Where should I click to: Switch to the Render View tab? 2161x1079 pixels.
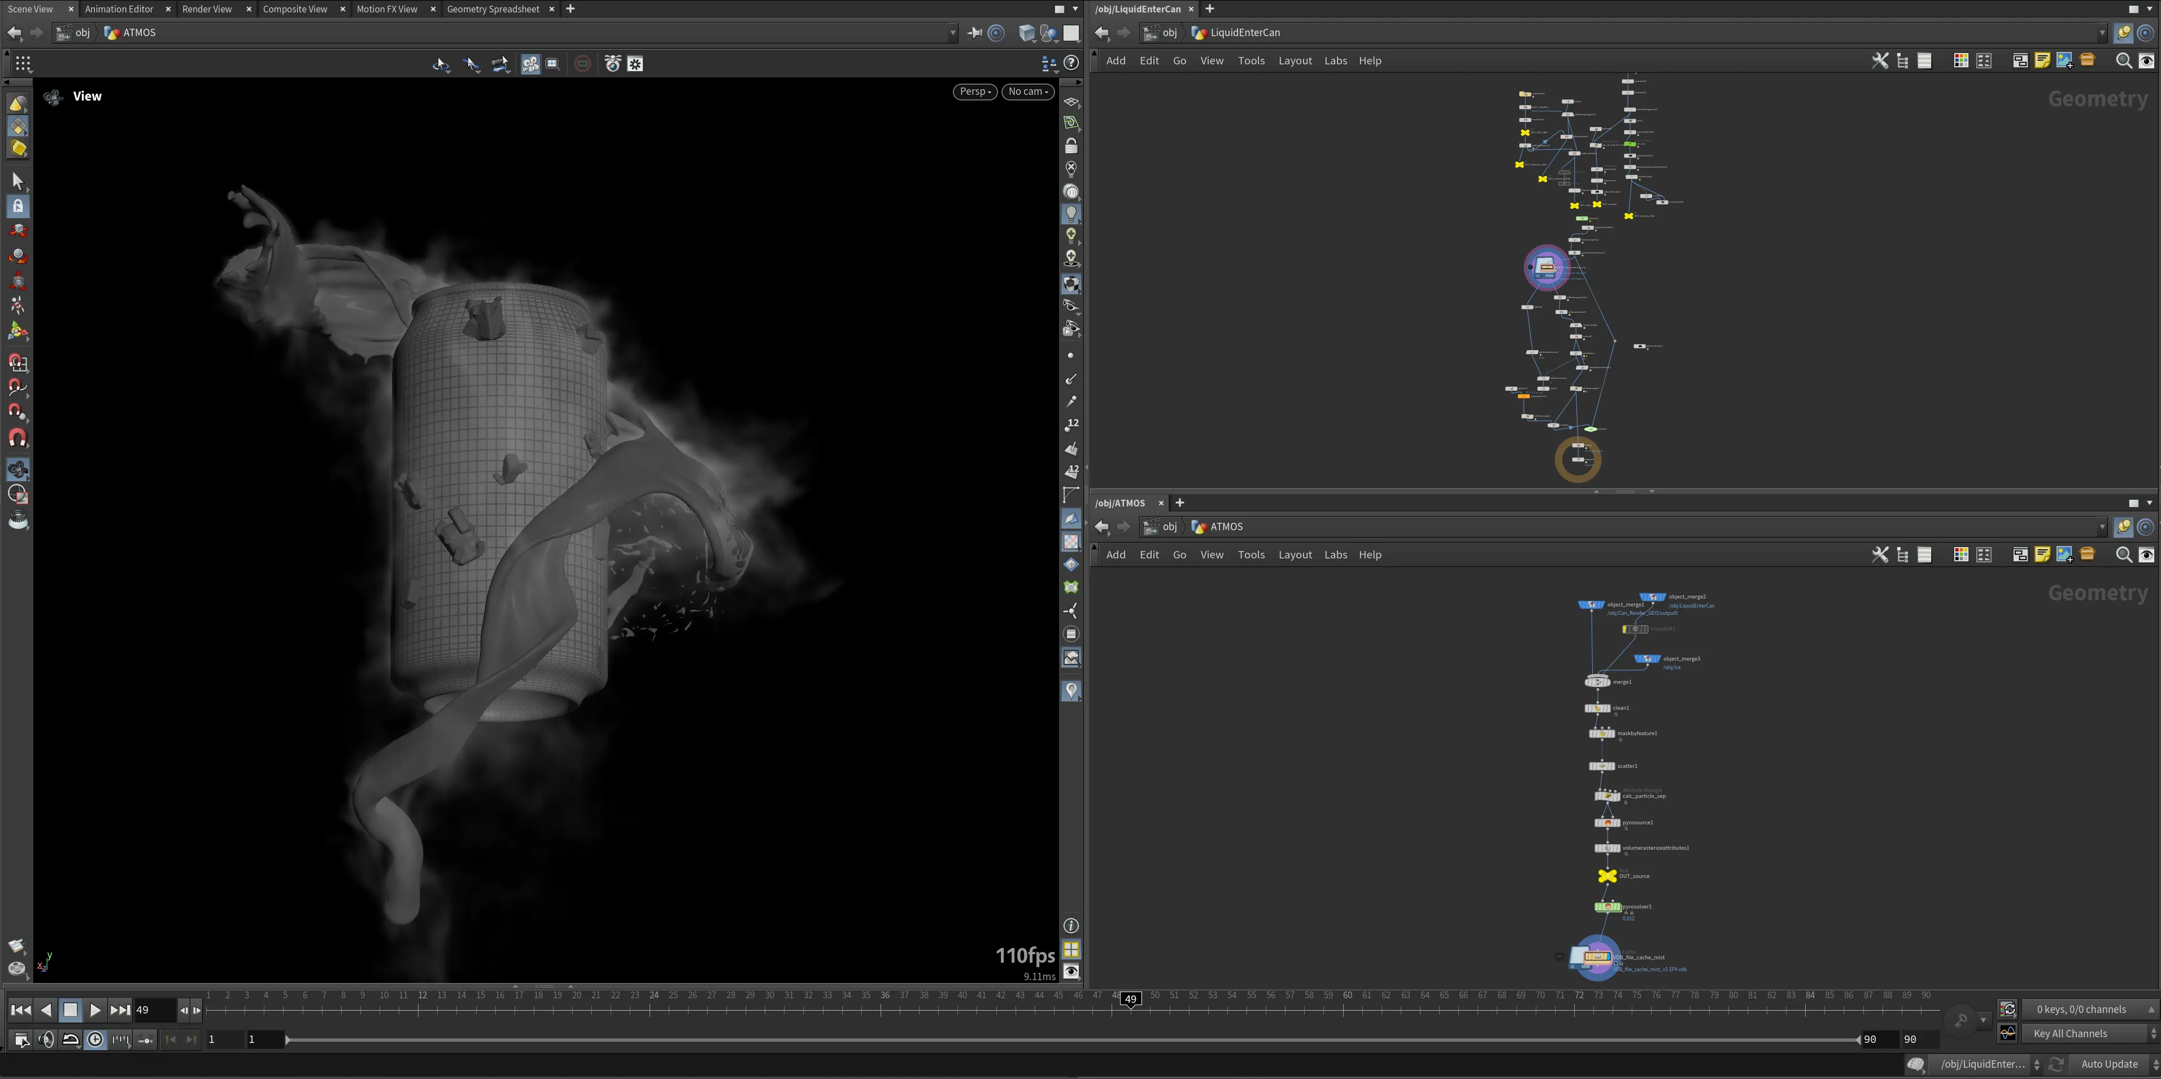click(206, 9)
